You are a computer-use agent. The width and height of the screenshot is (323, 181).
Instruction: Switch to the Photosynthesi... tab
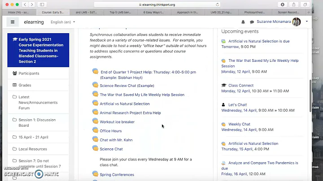[x=255, y=13]
